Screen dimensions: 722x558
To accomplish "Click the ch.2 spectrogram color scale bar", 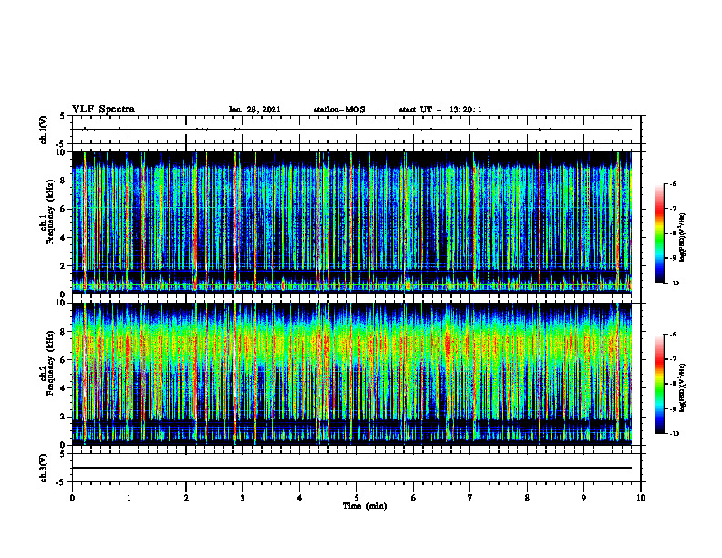I will [659, 384].
